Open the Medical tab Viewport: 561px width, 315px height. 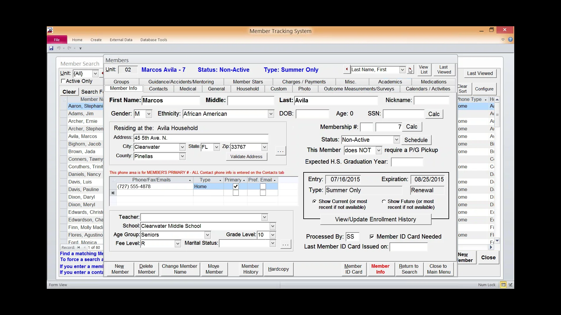(188, 89)
